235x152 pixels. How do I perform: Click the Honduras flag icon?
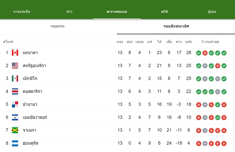(x=15, y=143)
